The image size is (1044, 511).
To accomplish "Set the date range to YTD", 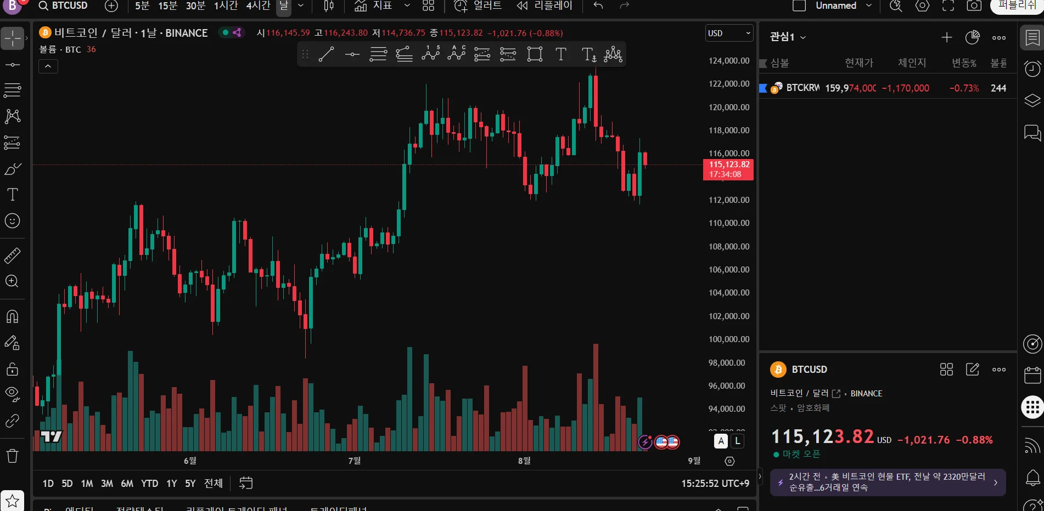I will (149, 484).
